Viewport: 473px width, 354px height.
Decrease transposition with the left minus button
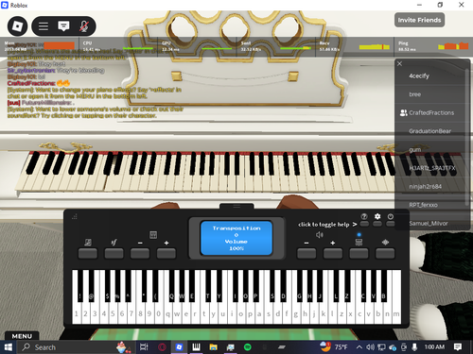(140, 253)
